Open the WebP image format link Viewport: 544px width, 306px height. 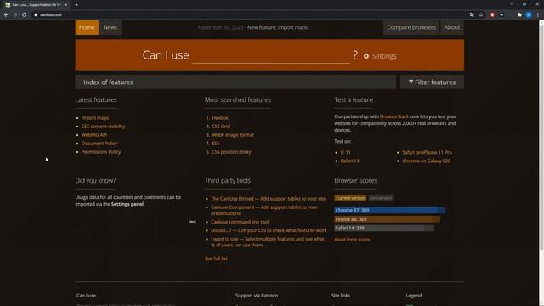pyautogui.click(x=233, y=135)
